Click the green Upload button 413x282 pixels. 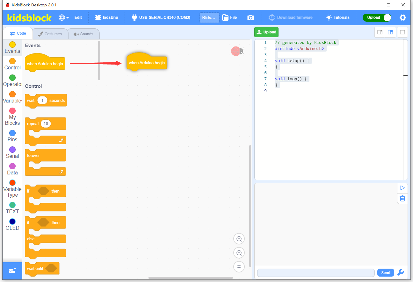coord(266,32)
